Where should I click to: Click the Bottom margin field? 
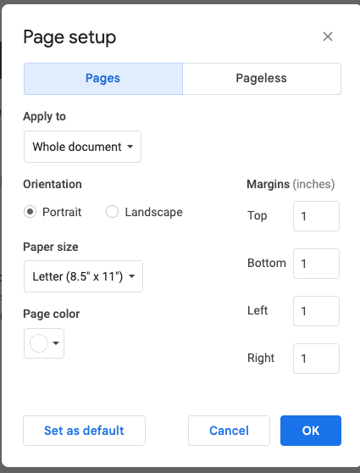tap(316, 264)
